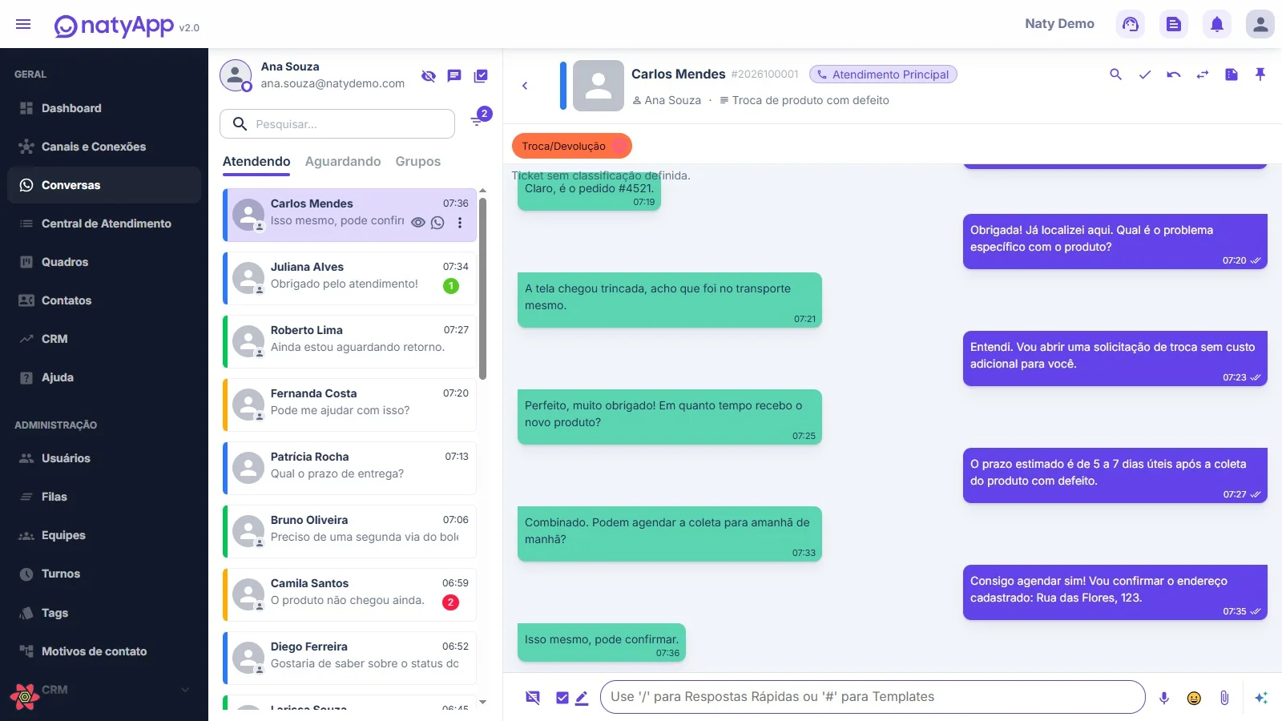Switch to the Grupos tab
Screen dimensions: 1282x721
[x=418, y=162]
